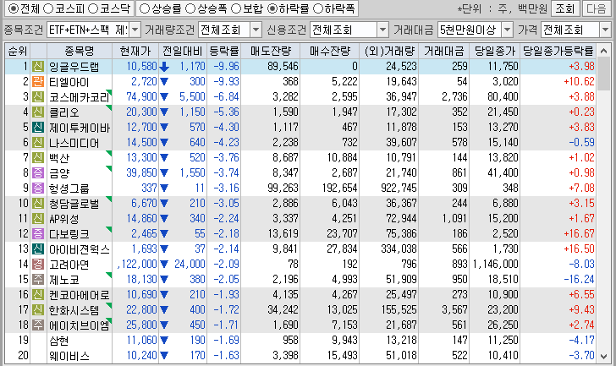Click 코스메카코리 current price 74,900

coord(141,97)
